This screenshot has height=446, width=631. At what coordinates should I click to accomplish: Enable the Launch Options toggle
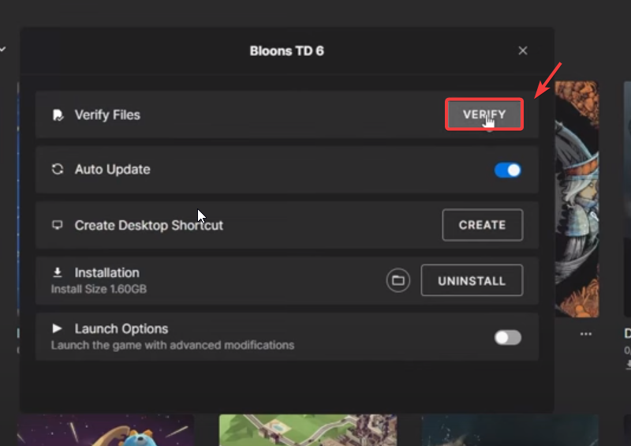(508, 338)
